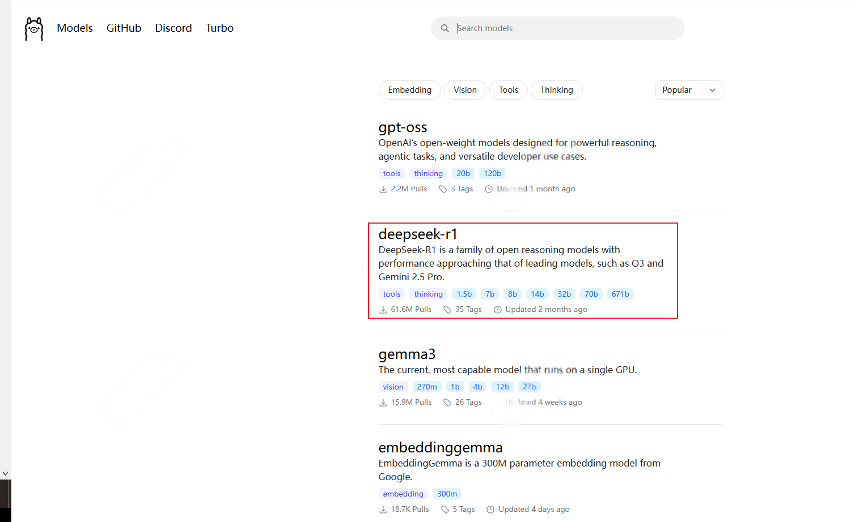Click the 12b tag under gemma3
Image resolution: width=855 pixels, height=522 pixels.
pos(502,387)
